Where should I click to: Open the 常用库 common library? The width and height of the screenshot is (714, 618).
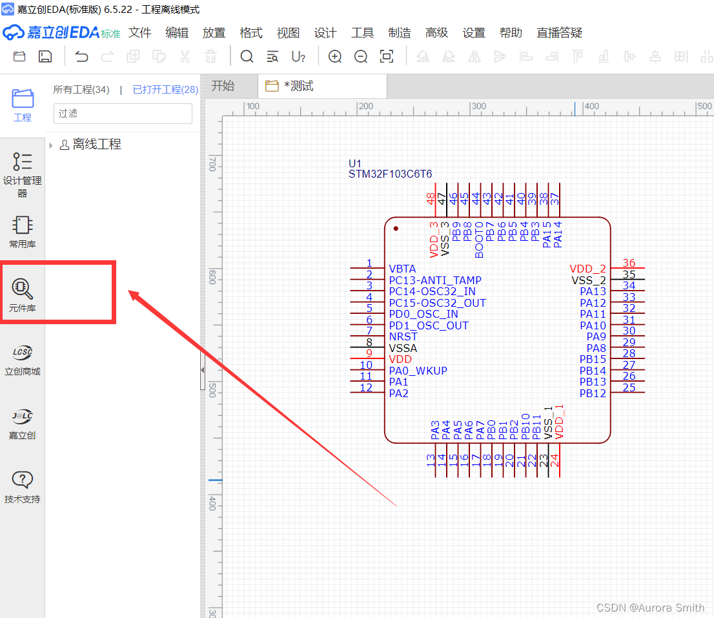coord(23,232)
